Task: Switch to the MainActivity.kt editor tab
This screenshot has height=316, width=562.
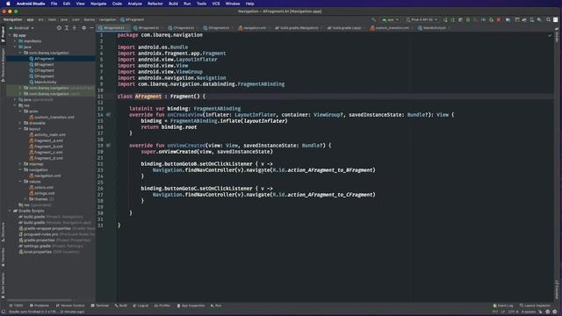Action: (x=434, y=27)
